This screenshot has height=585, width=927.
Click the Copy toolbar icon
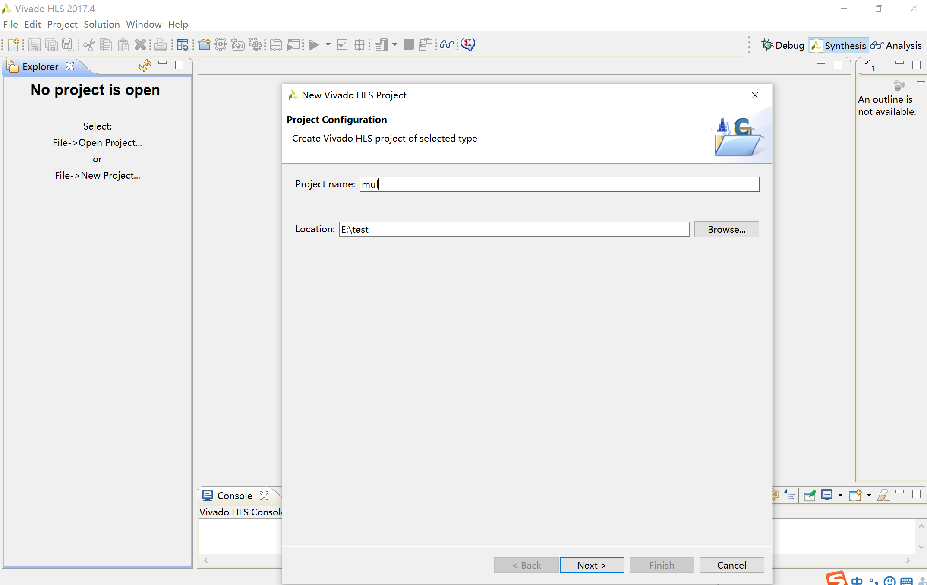(x=106, y=44)
